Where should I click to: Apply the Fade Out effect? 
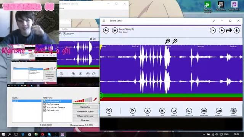tap(189, 111)
